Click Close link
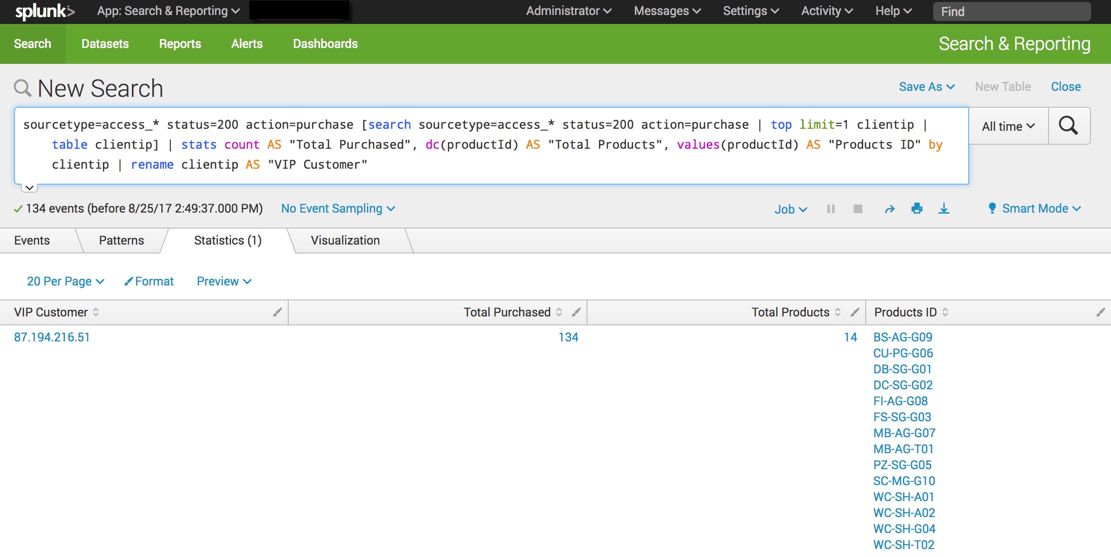Image resolution: width=1111 pixels, height=557 pixels. click(x=1066, y=87)
